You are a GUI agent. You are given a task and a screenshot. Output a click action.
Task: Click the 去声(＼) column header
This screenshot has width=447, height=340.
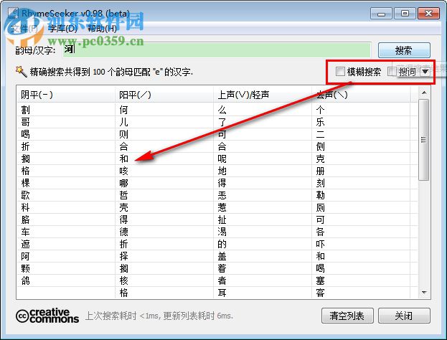(x=361, y=95)
